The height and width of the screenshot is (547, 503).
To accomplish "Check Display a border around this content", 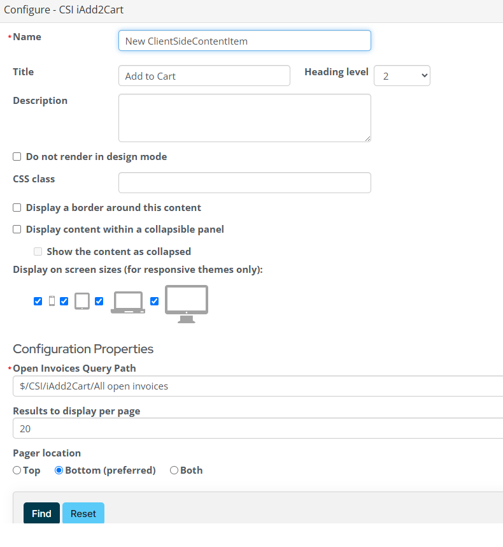I will pyautogui.click(x=17, y=208).
